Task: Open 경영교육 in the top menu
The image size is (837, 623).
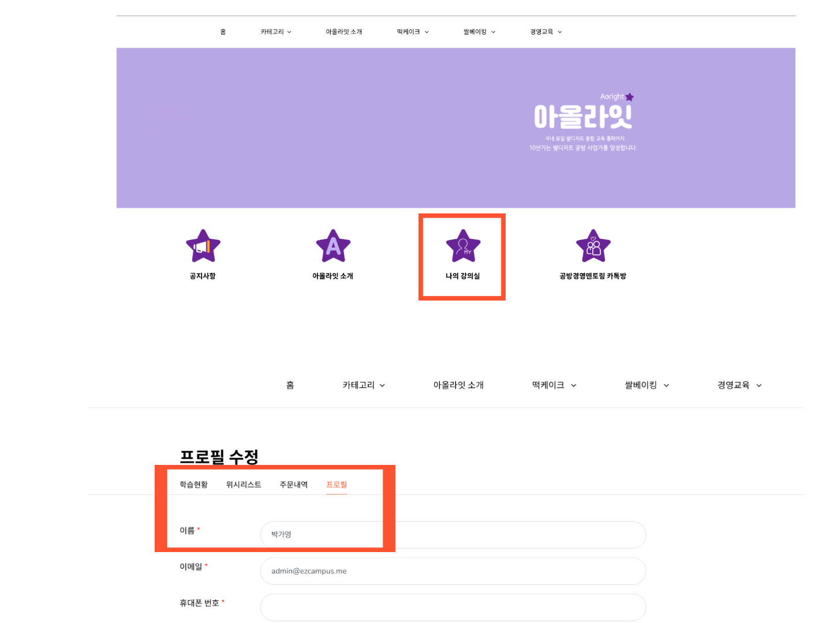Action: tap(541, 32)
